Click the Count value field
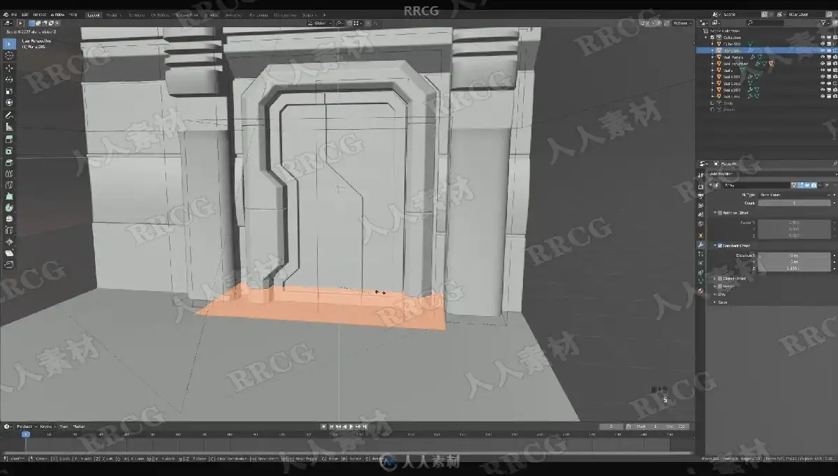This screenshot has width=838, height=476. click(x=794, y=202)
